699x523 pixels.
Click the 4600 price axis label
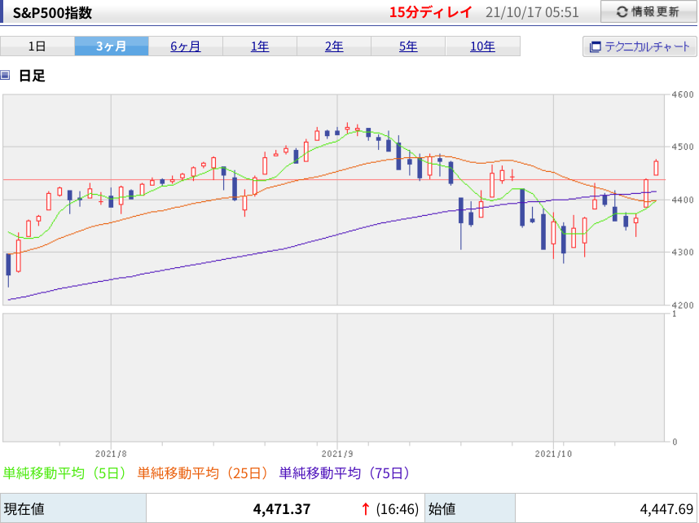click(x=683, y=94)
